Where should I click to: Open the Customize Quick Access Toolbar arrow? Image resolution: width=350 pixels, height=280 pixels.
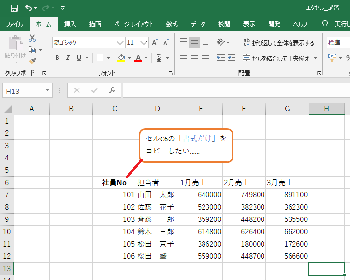click(63, 8)
